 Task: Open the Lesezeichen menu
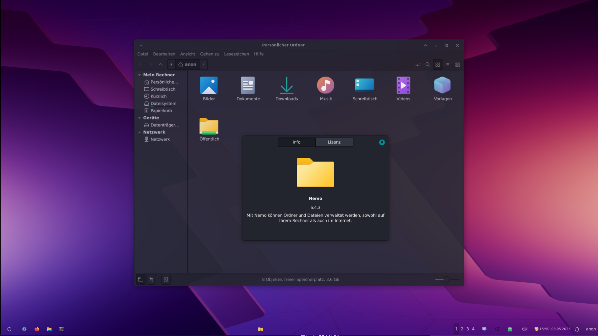[236, 54]
